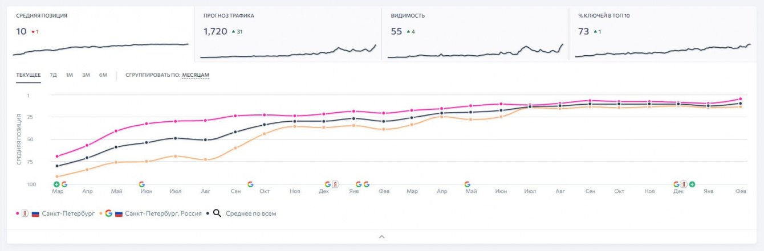This screenshot has width=764, height=251.
Task: Click the Google update marker near Сен
Action: click(x=250, y=184)
